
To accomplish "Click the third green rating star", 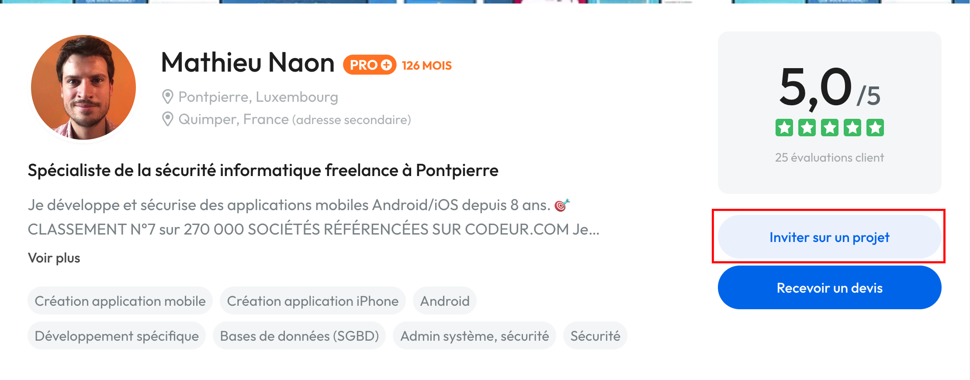I will tap(829, 128).
